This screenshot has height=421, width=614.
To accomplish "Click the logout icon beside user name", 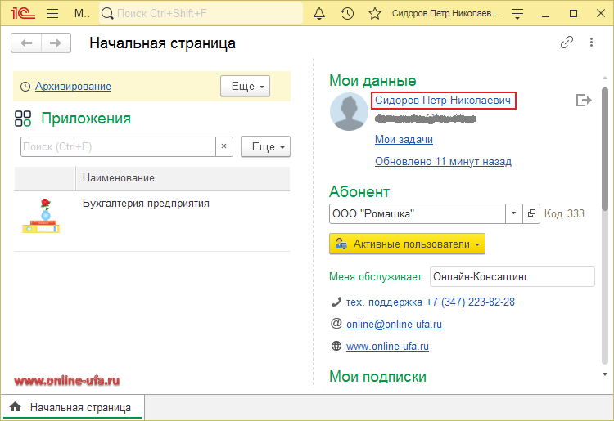I will [x=583, y=100].
